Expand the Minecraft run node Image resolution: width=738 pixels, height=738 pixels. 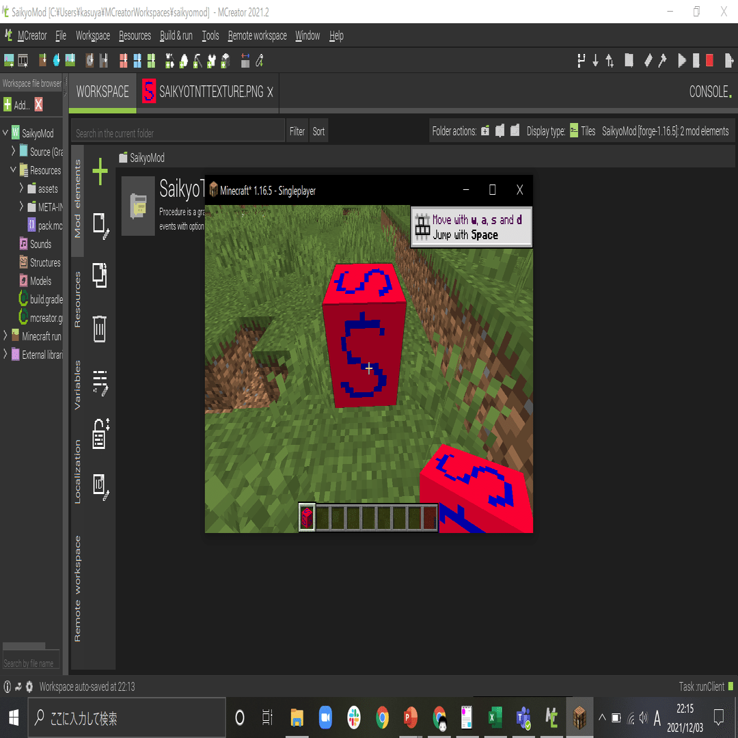coord(5,336)
